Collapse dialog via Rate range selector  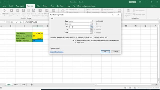pos(91,21)
